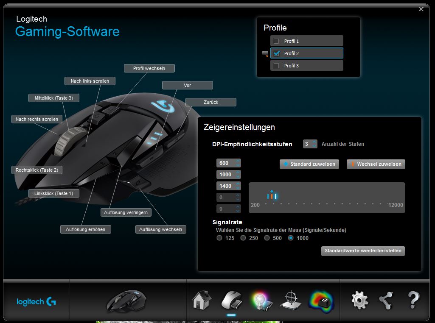Click Standardwerte wiederherstellen button
Image resolution: width=435 pixels, height=323 pixels.
pyautogui.click(x=363, y=251)
